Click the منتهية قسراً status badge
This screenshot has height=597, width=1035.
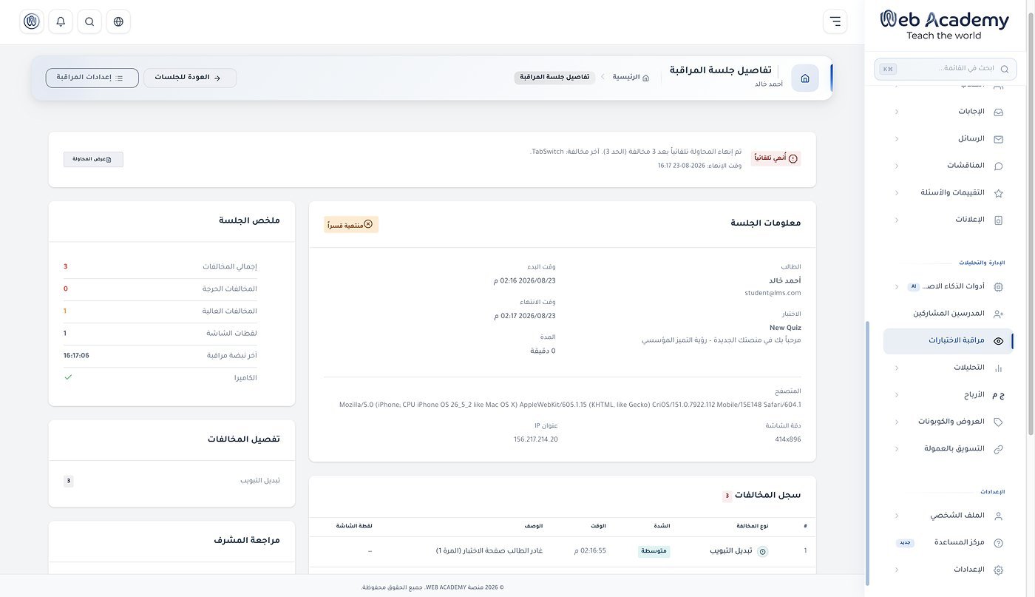[351, 224]
